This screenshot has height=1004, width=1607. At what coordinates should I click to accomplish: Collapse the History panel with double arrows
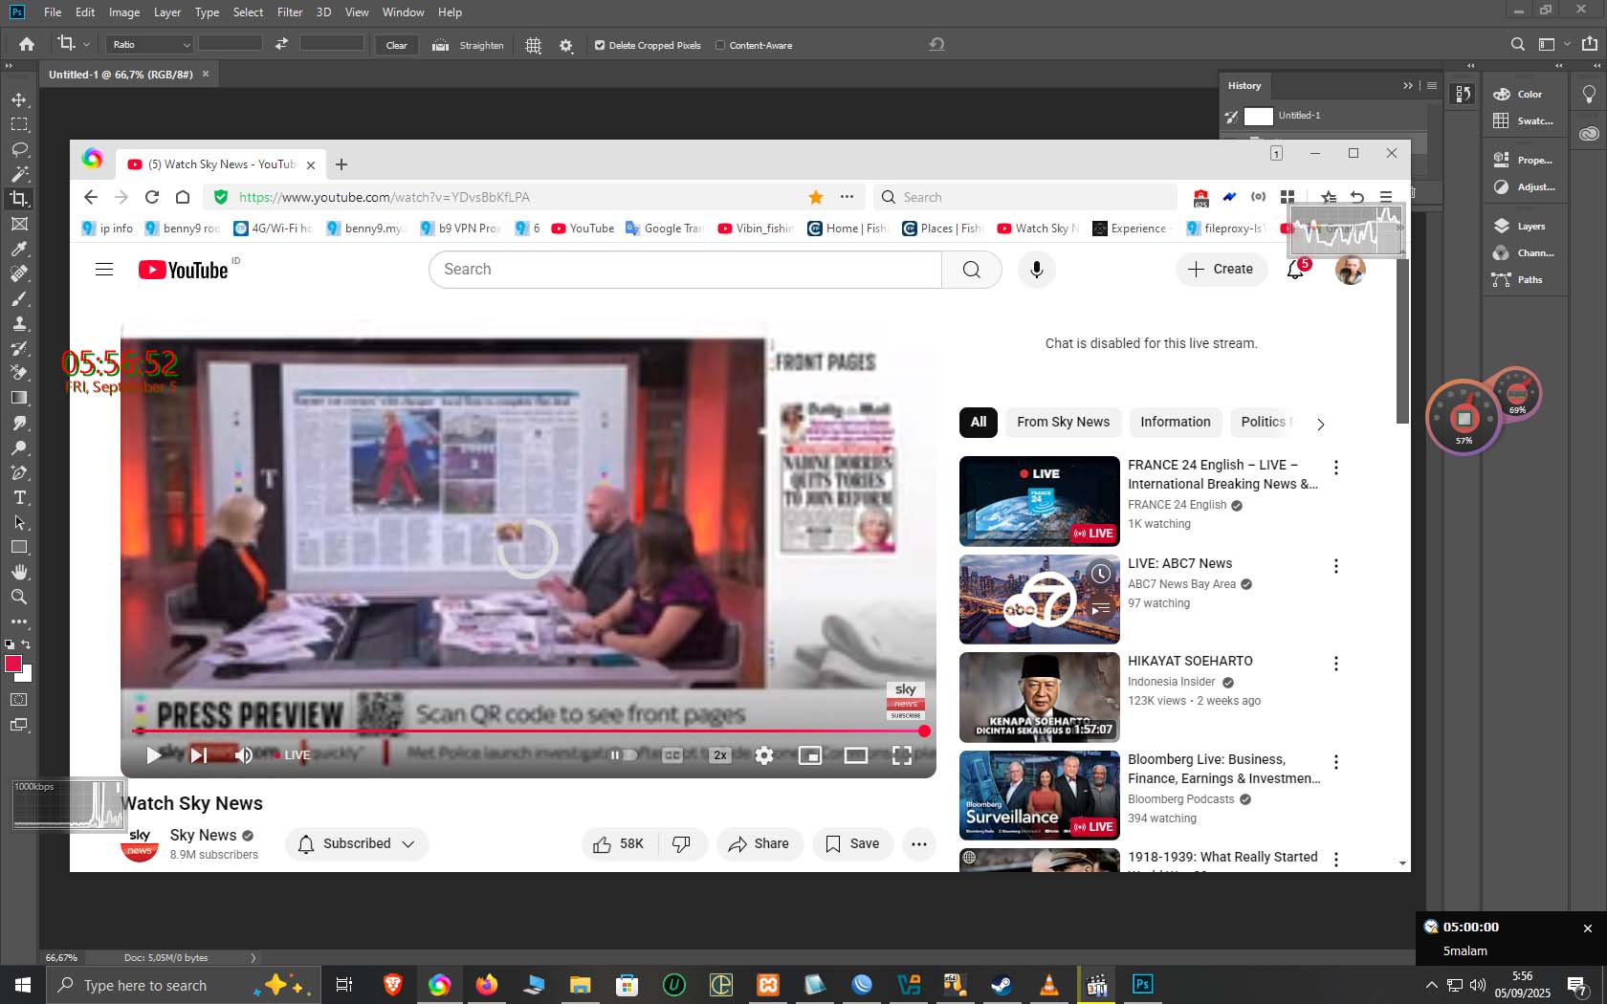(1408, 86)
